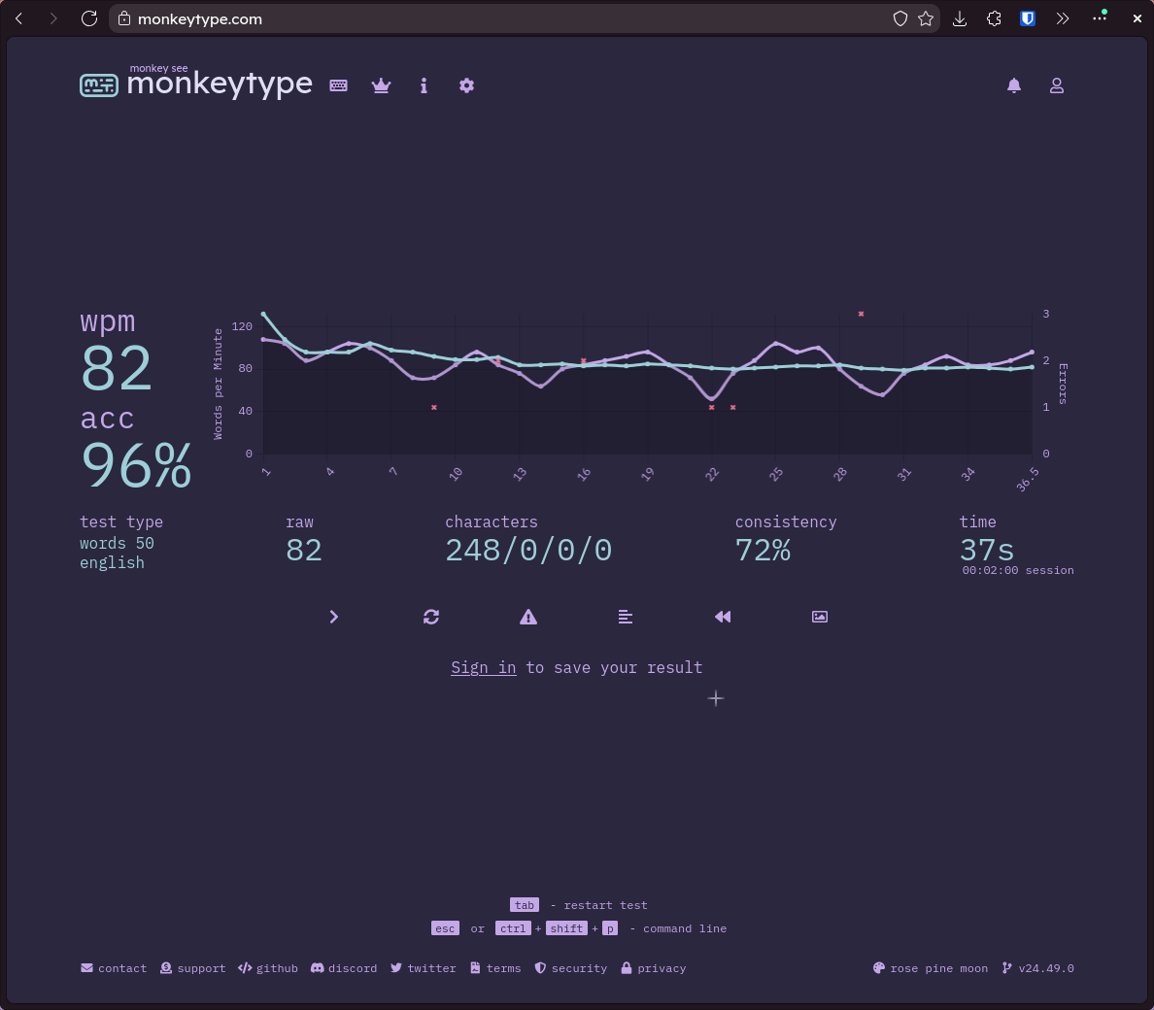Open the v24.49.0 version changelog
The height and width of the screenshot is (1010, 1154).
tap(1037, 968)
